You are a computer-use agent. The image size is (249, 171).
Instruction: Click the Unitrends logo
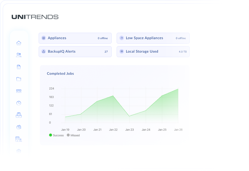pos(35,17)
